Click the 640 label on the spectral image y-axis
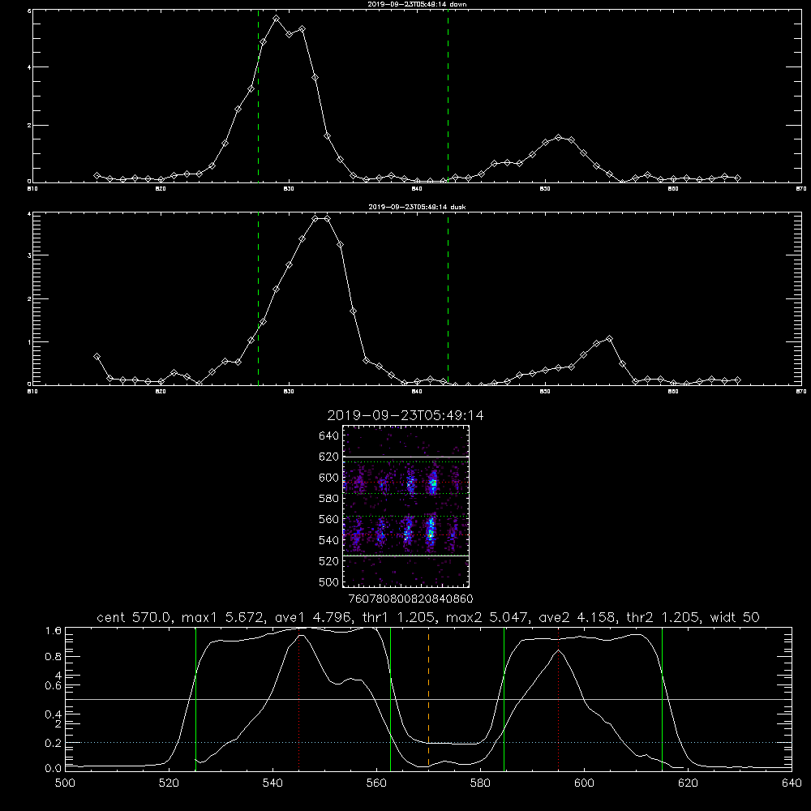Screen dimensions: 811x811 click(x=329, y=436)
